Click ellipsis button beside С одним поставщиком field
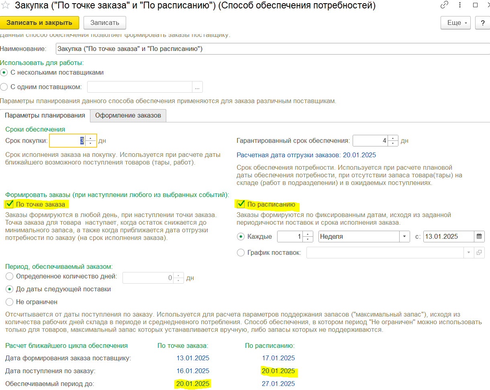Image resolution: width=490 pixels, height=390 pixels. 198,87
